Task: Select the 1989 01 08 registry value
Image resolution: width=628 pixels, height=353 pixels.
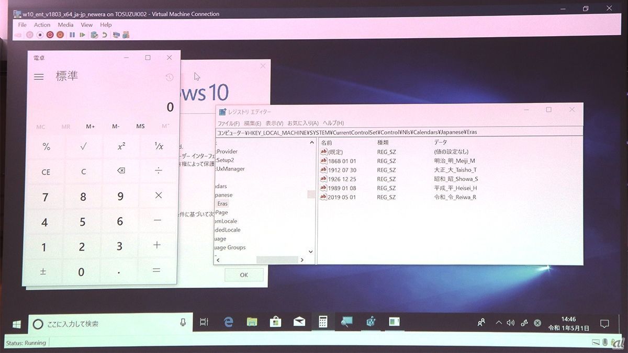Action: point(339,188)
